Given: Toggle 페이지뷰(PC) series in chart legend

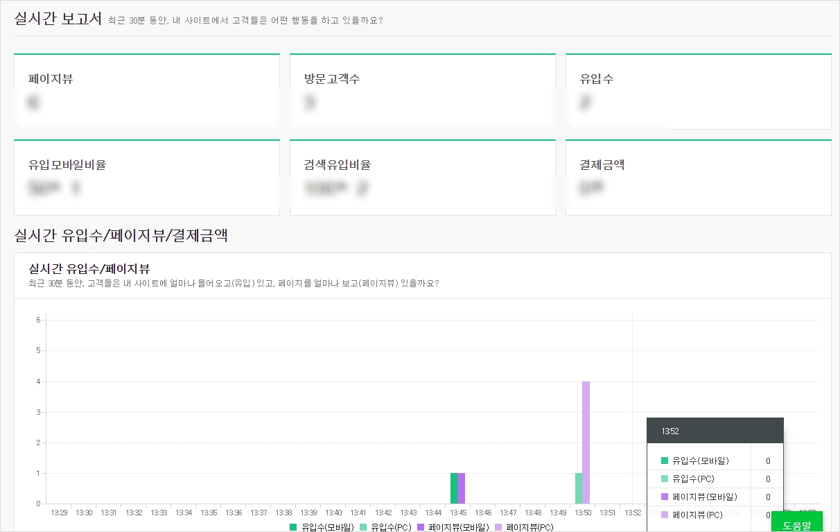Looking at the screenshot, I should [x=523, y=527].
